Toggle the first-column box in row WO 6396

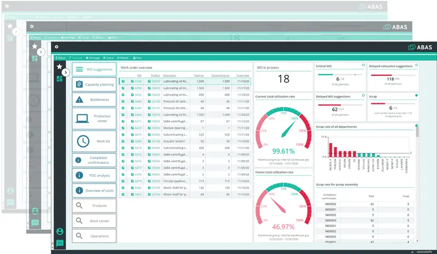(123, 88)
